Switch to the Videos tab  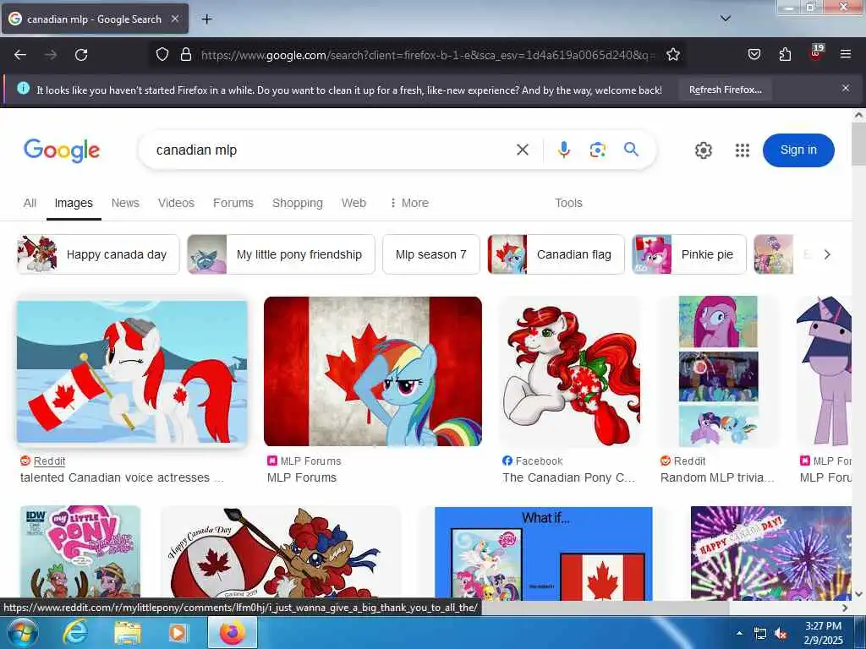176,203
